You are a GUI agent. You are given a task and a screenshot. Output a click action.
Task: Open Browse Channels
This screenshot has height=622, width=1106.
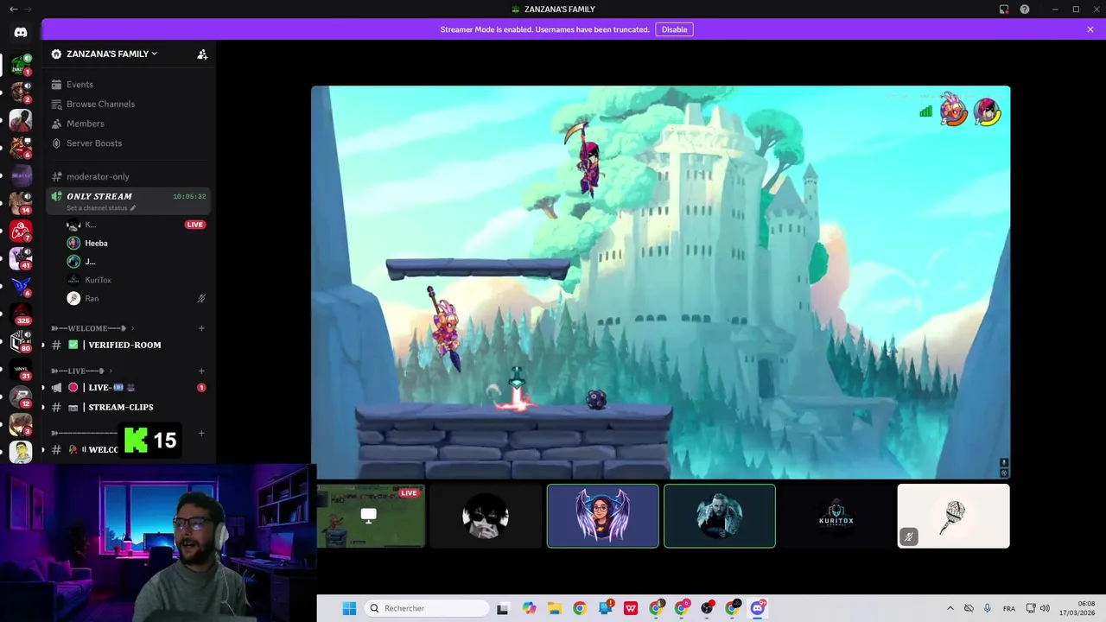click(128, 104)
